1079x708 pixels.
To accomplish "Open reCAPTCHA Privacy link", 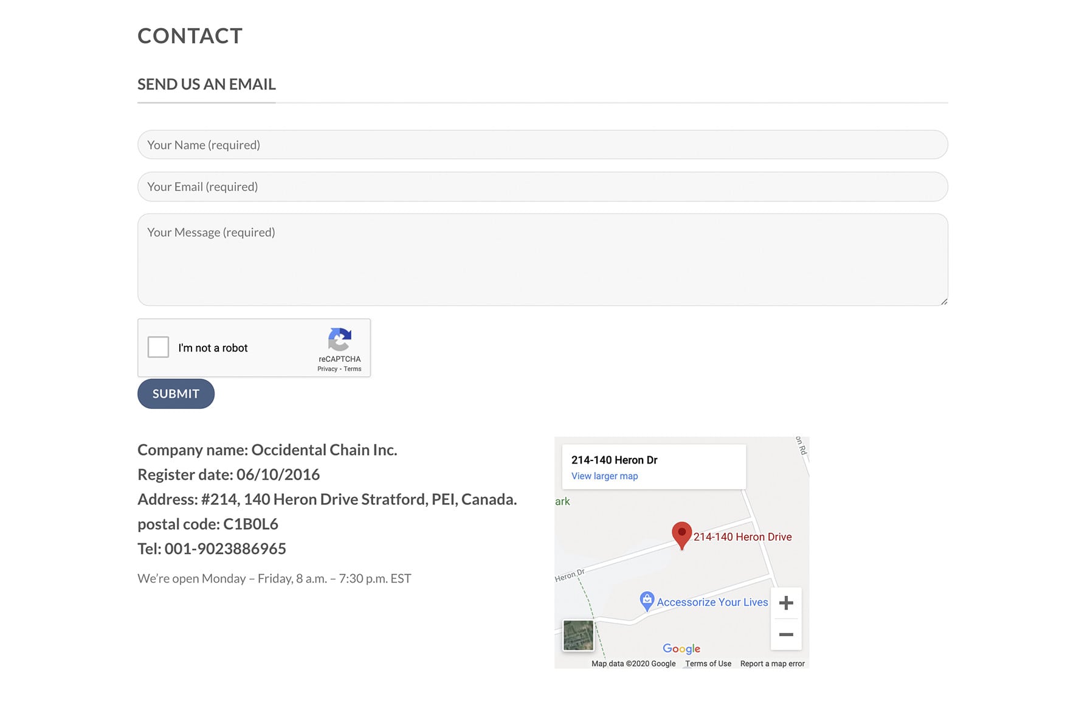I will (327, 369).
